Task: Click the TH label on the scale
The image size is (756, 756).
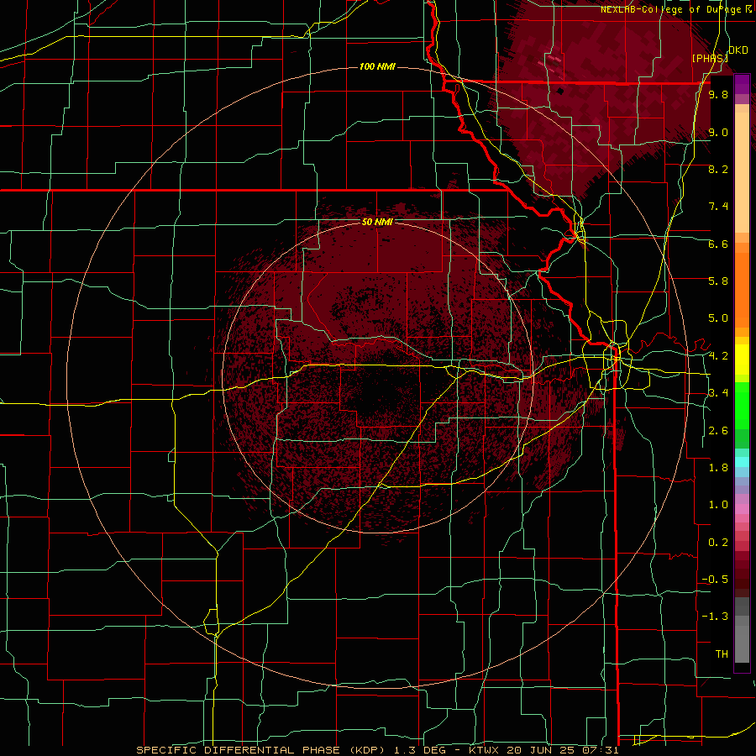Action: (722, 654)
